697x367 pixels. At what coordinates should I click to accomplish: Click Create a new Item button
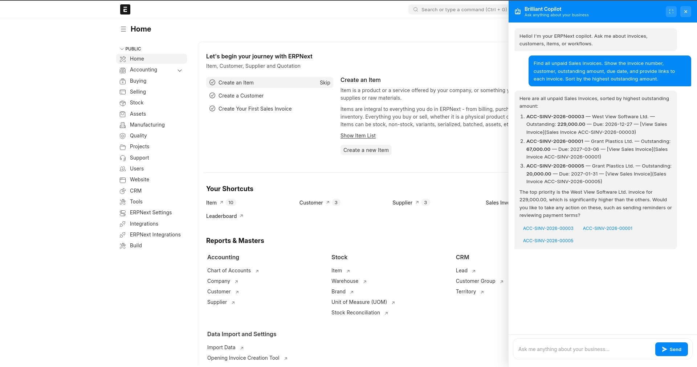[366, 150]
